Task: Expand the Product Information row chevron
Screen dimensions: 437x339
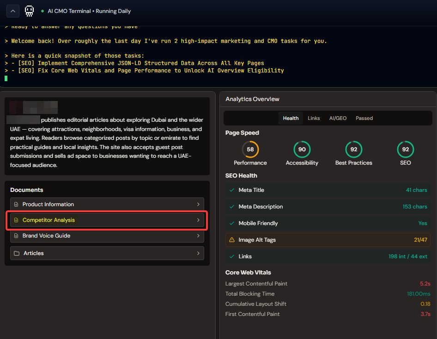Action: pyautogui.click(x=198, y=204)
